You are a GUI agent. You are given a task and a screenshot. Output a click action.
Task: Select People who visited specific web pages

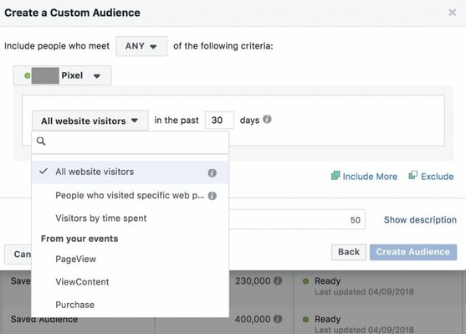131,195
